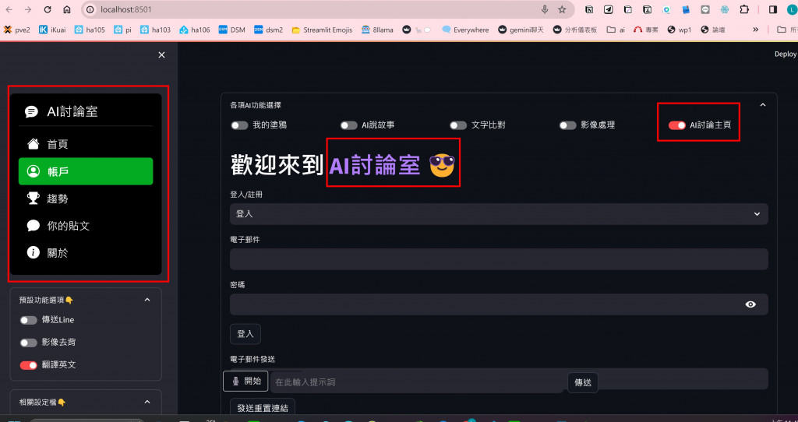Reload the localhost:8501 page
Screen dimensions: 798x422
(x=48, y=9)
